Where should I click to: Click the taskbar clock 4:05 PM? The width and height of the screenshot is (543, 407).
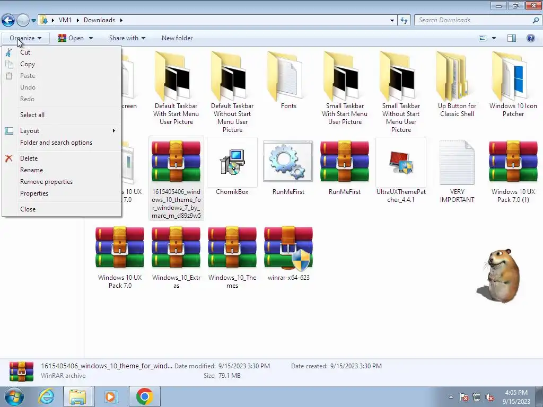pos(516,393)
